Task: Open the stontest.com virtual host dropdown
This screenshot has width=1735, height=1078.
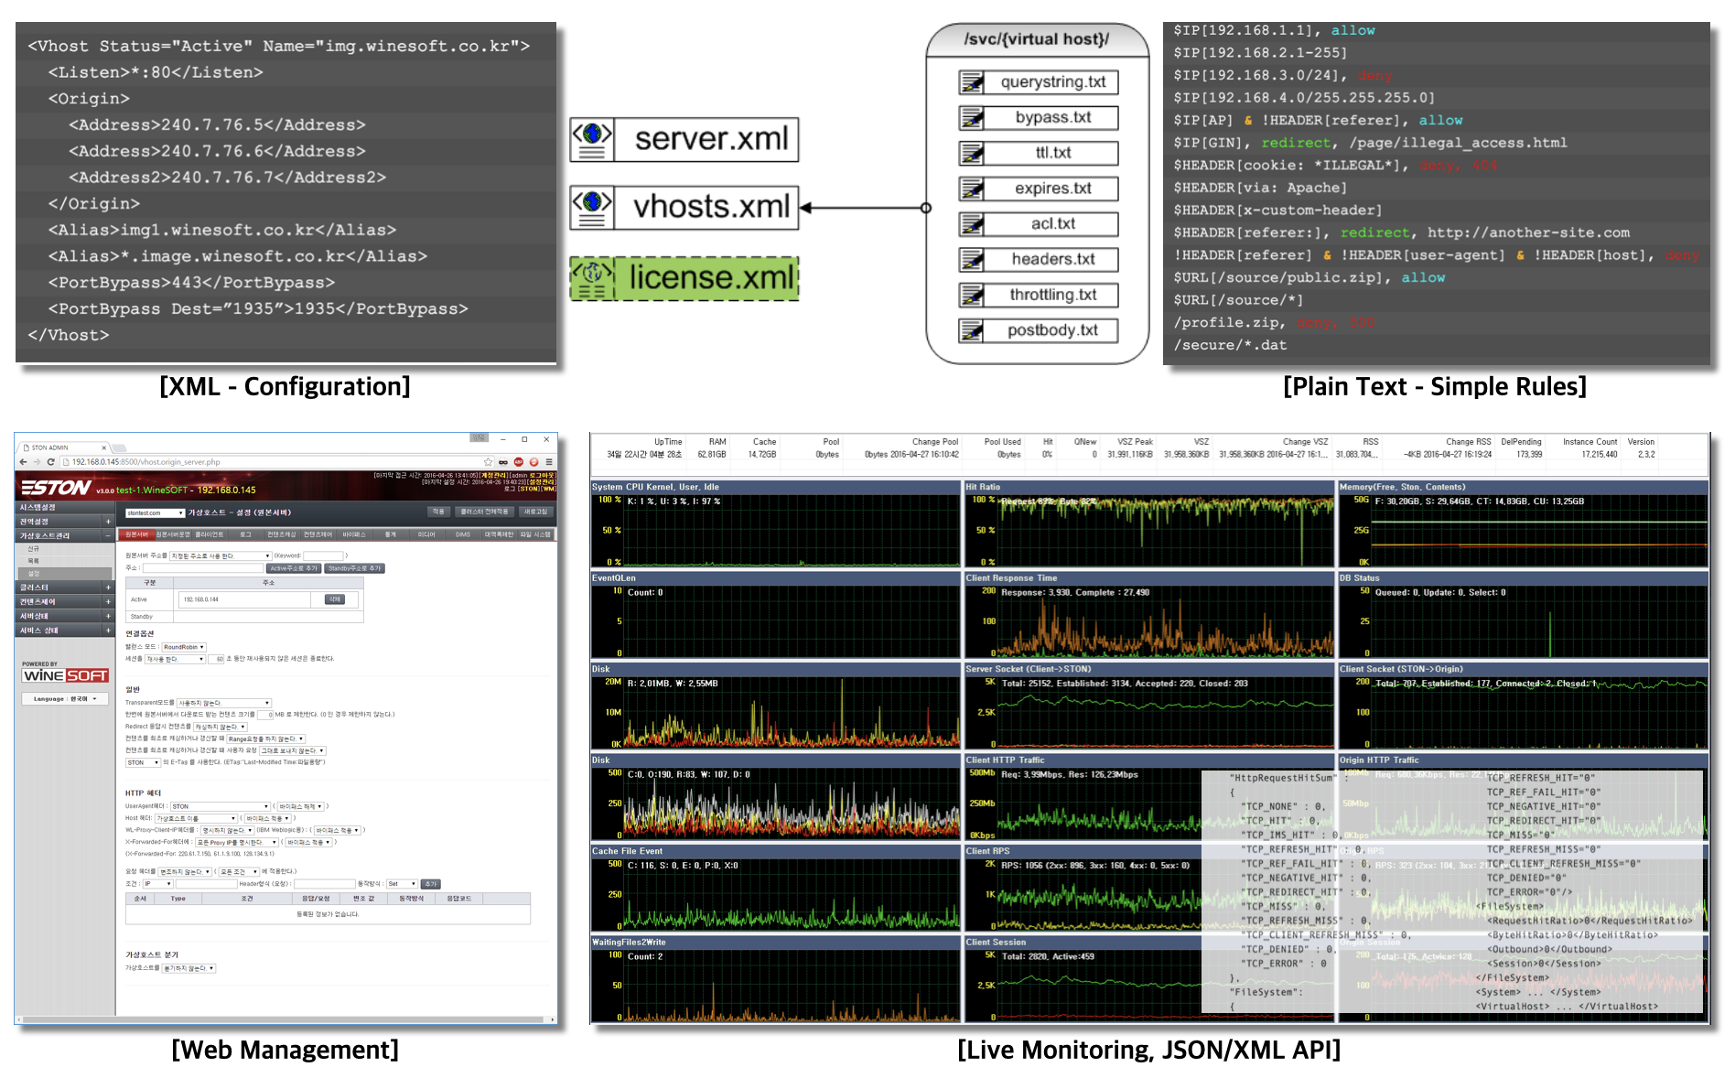Action: [156, 512]
